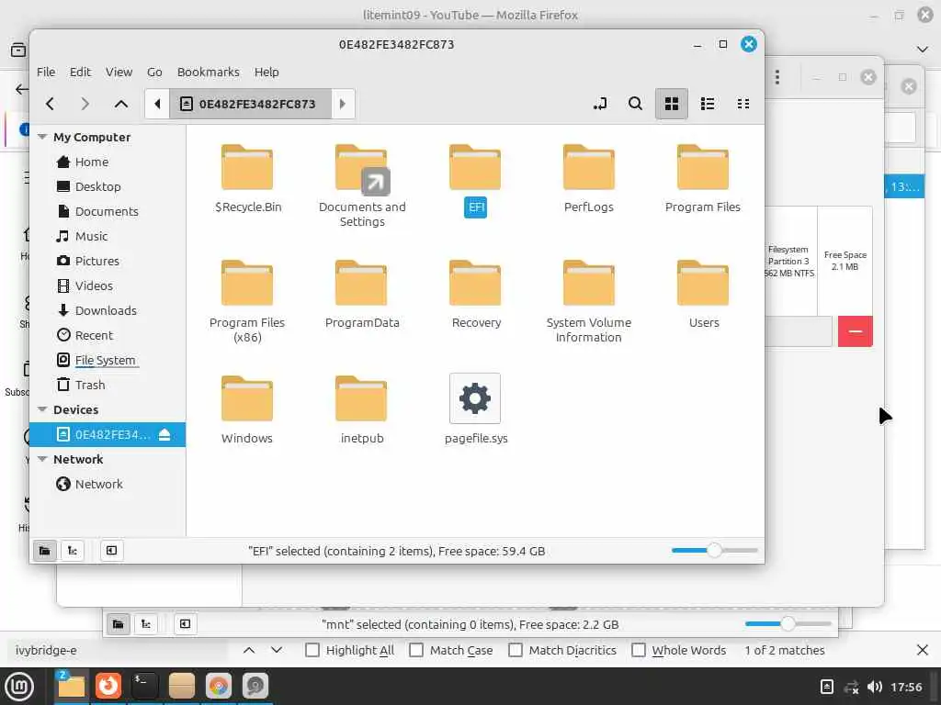
Task: Go up to the parent folder
Action: [x=120, y=104]
